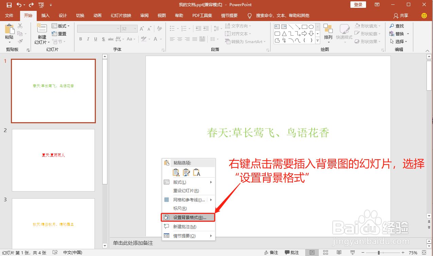Select the text box shape in shapes gallery

[x=277, y=27]
